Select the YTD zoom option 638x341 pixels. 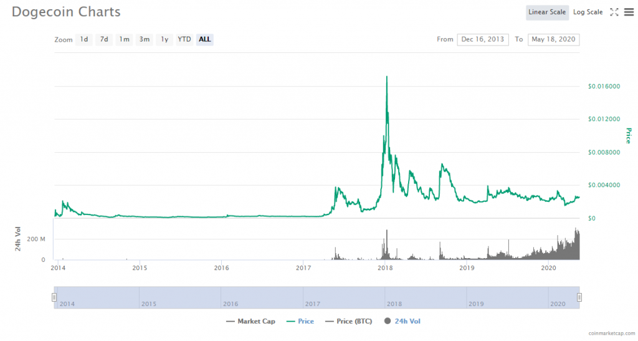184,39
